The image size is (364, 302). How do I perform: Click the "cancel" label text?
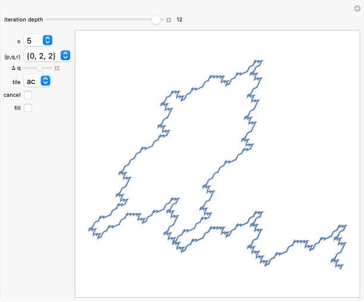(x=12, y=95)
